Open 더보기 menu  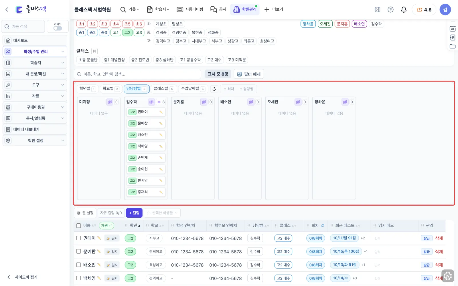[x=274, y=9]
